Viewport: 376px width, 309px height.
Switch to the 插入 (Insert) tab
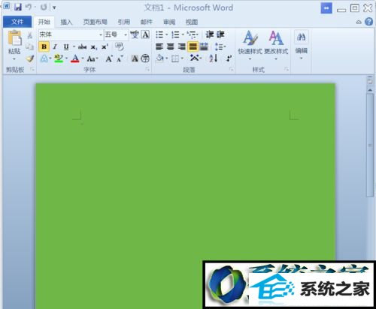point(66,22)
